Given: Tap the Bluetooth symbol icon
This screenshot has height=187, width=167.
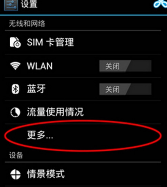Looking at the screenshot, I should (x=16, y=89).
